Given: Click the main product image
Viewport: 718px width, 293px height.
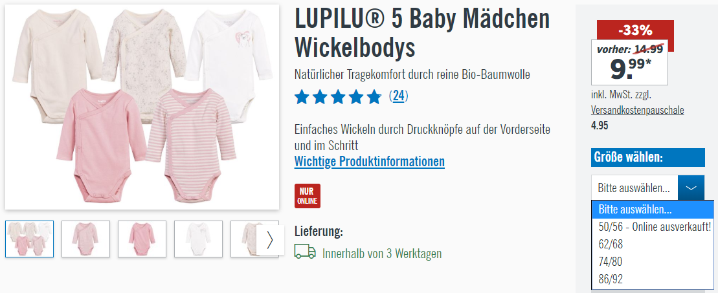Looking at the screenshot, I should tap(142, 107).
